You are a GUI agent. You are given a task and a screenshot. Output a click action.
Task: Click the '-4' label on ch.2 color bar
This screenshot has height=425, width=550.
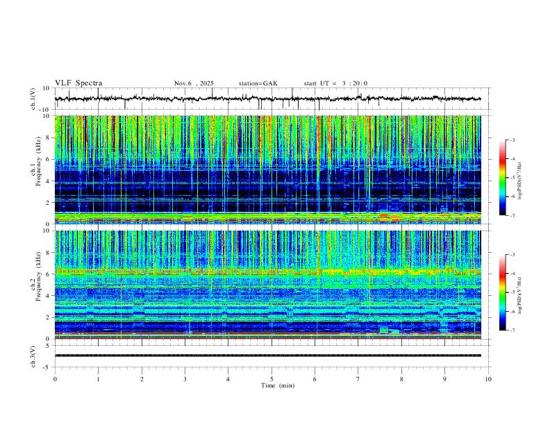pyautogui.click(x=512, y=274)
